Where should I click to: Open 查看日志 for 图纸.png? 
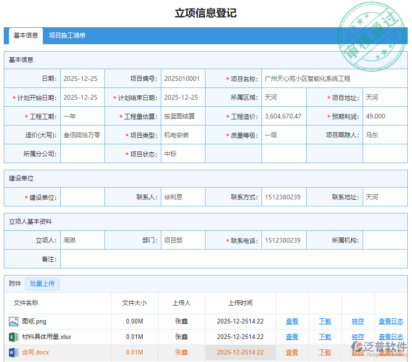[391, 321]
